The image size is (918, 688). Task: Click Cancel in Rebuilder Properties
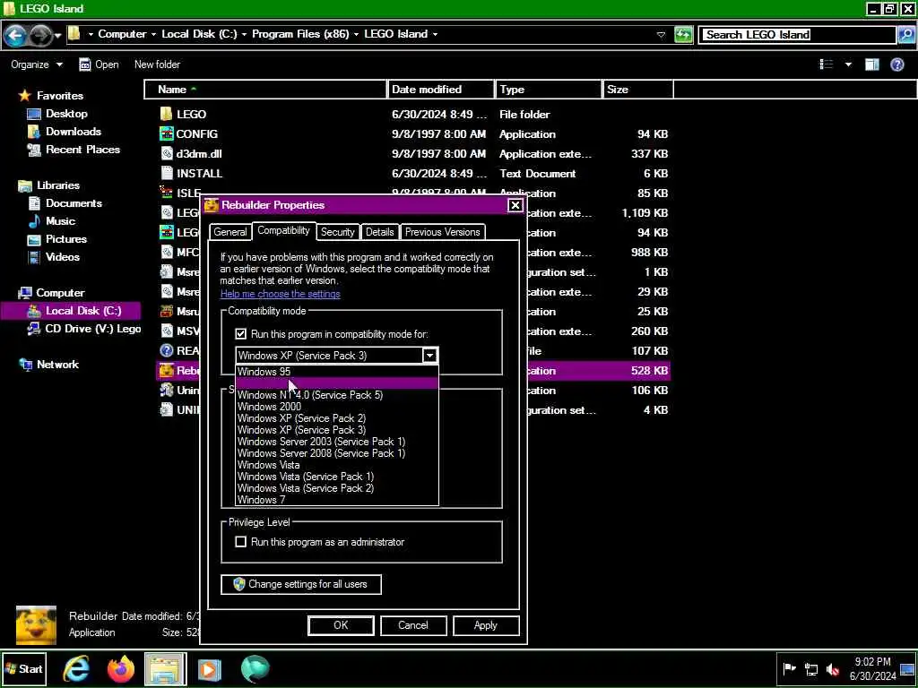click(x=413, y=625)
